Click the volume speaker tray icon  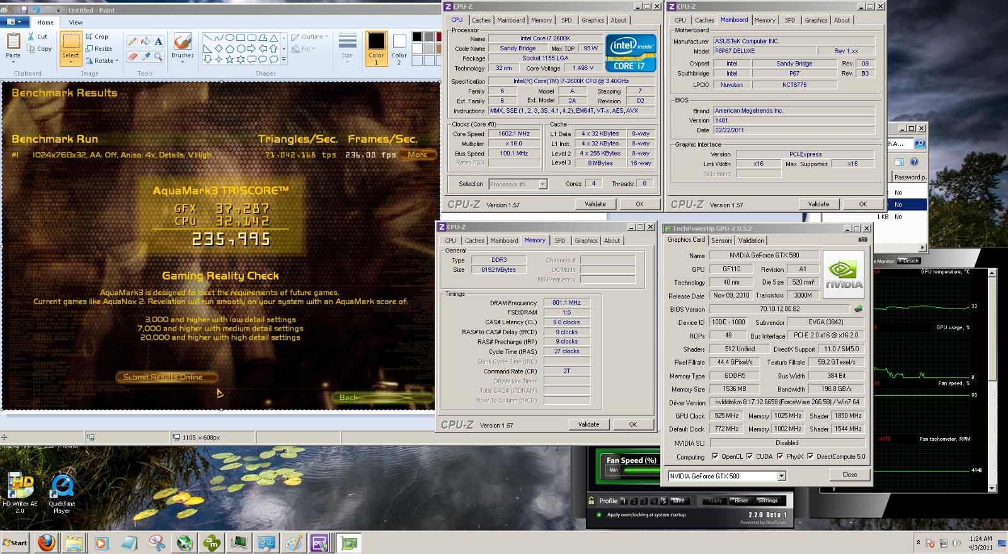point(956,543)
